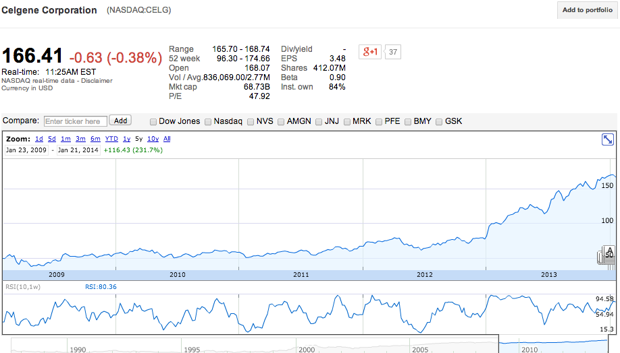The width and height of the screenshot is (620, 353).
Task: Click 1995 in the overview timeline
Action: click(x=192, y=350)
